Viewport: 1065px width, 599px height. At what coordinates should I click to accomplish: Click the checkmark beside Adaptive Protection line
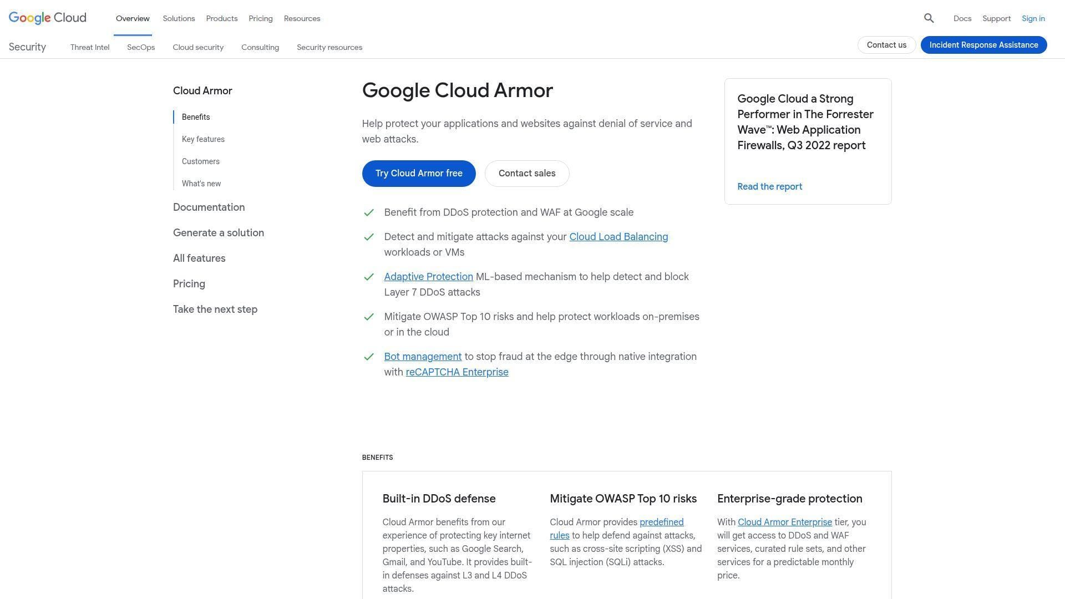[369, 277]
